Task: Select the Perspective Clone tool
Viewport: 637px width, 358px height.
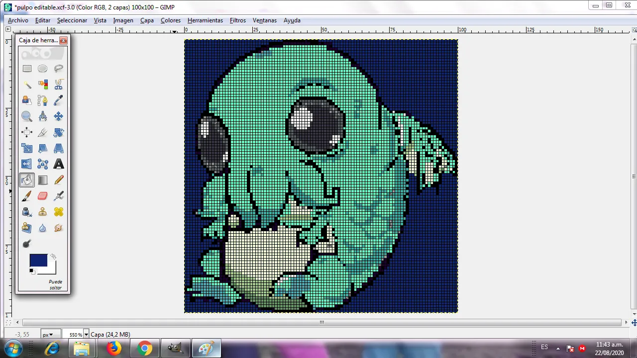Action: click(x=27, y=228)
